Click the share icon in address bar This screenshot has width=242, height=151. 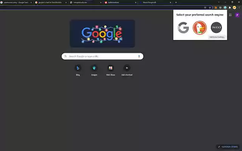coord(205,8)
